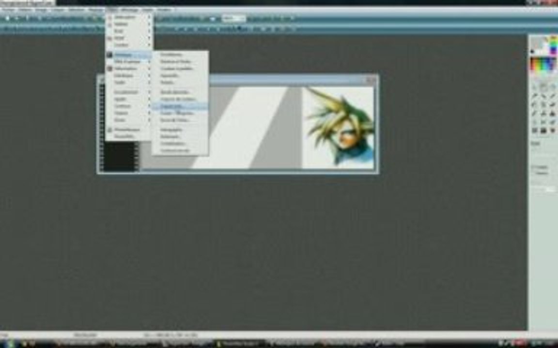Open the zoom level combo box
The image size is (558, 348).
click(x=234, y=18)
